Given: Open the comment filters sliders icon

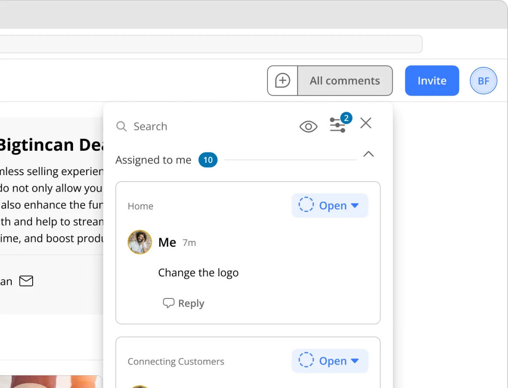Looking at the screenshot, I should tap(337, 125).
